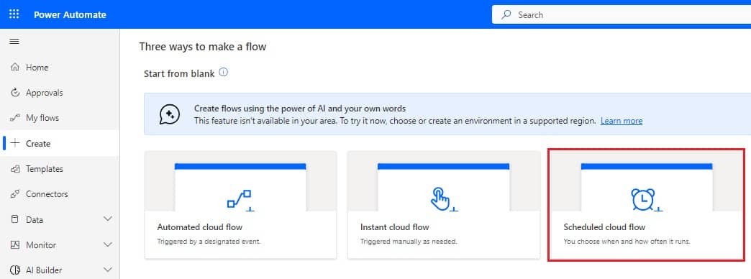Expand the Data menu chevron
This screenshot has width=751, height=279.
(108, 219)
